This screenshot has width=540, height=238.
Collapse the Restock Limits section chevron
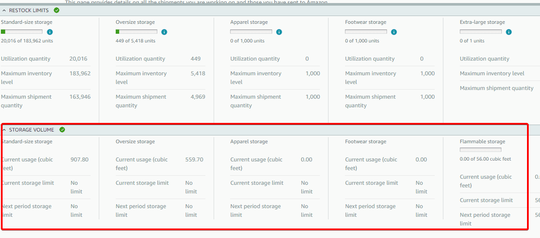point(4,10)
